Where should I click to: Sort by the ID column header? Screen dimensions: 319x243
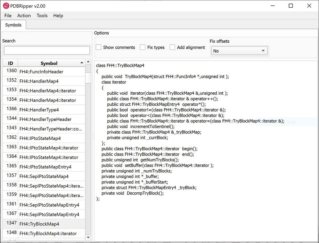tap(11, 63)
